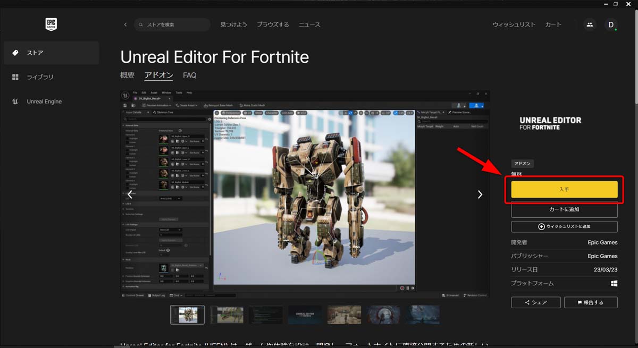Open the ブラウズする menu

[273, 24]
